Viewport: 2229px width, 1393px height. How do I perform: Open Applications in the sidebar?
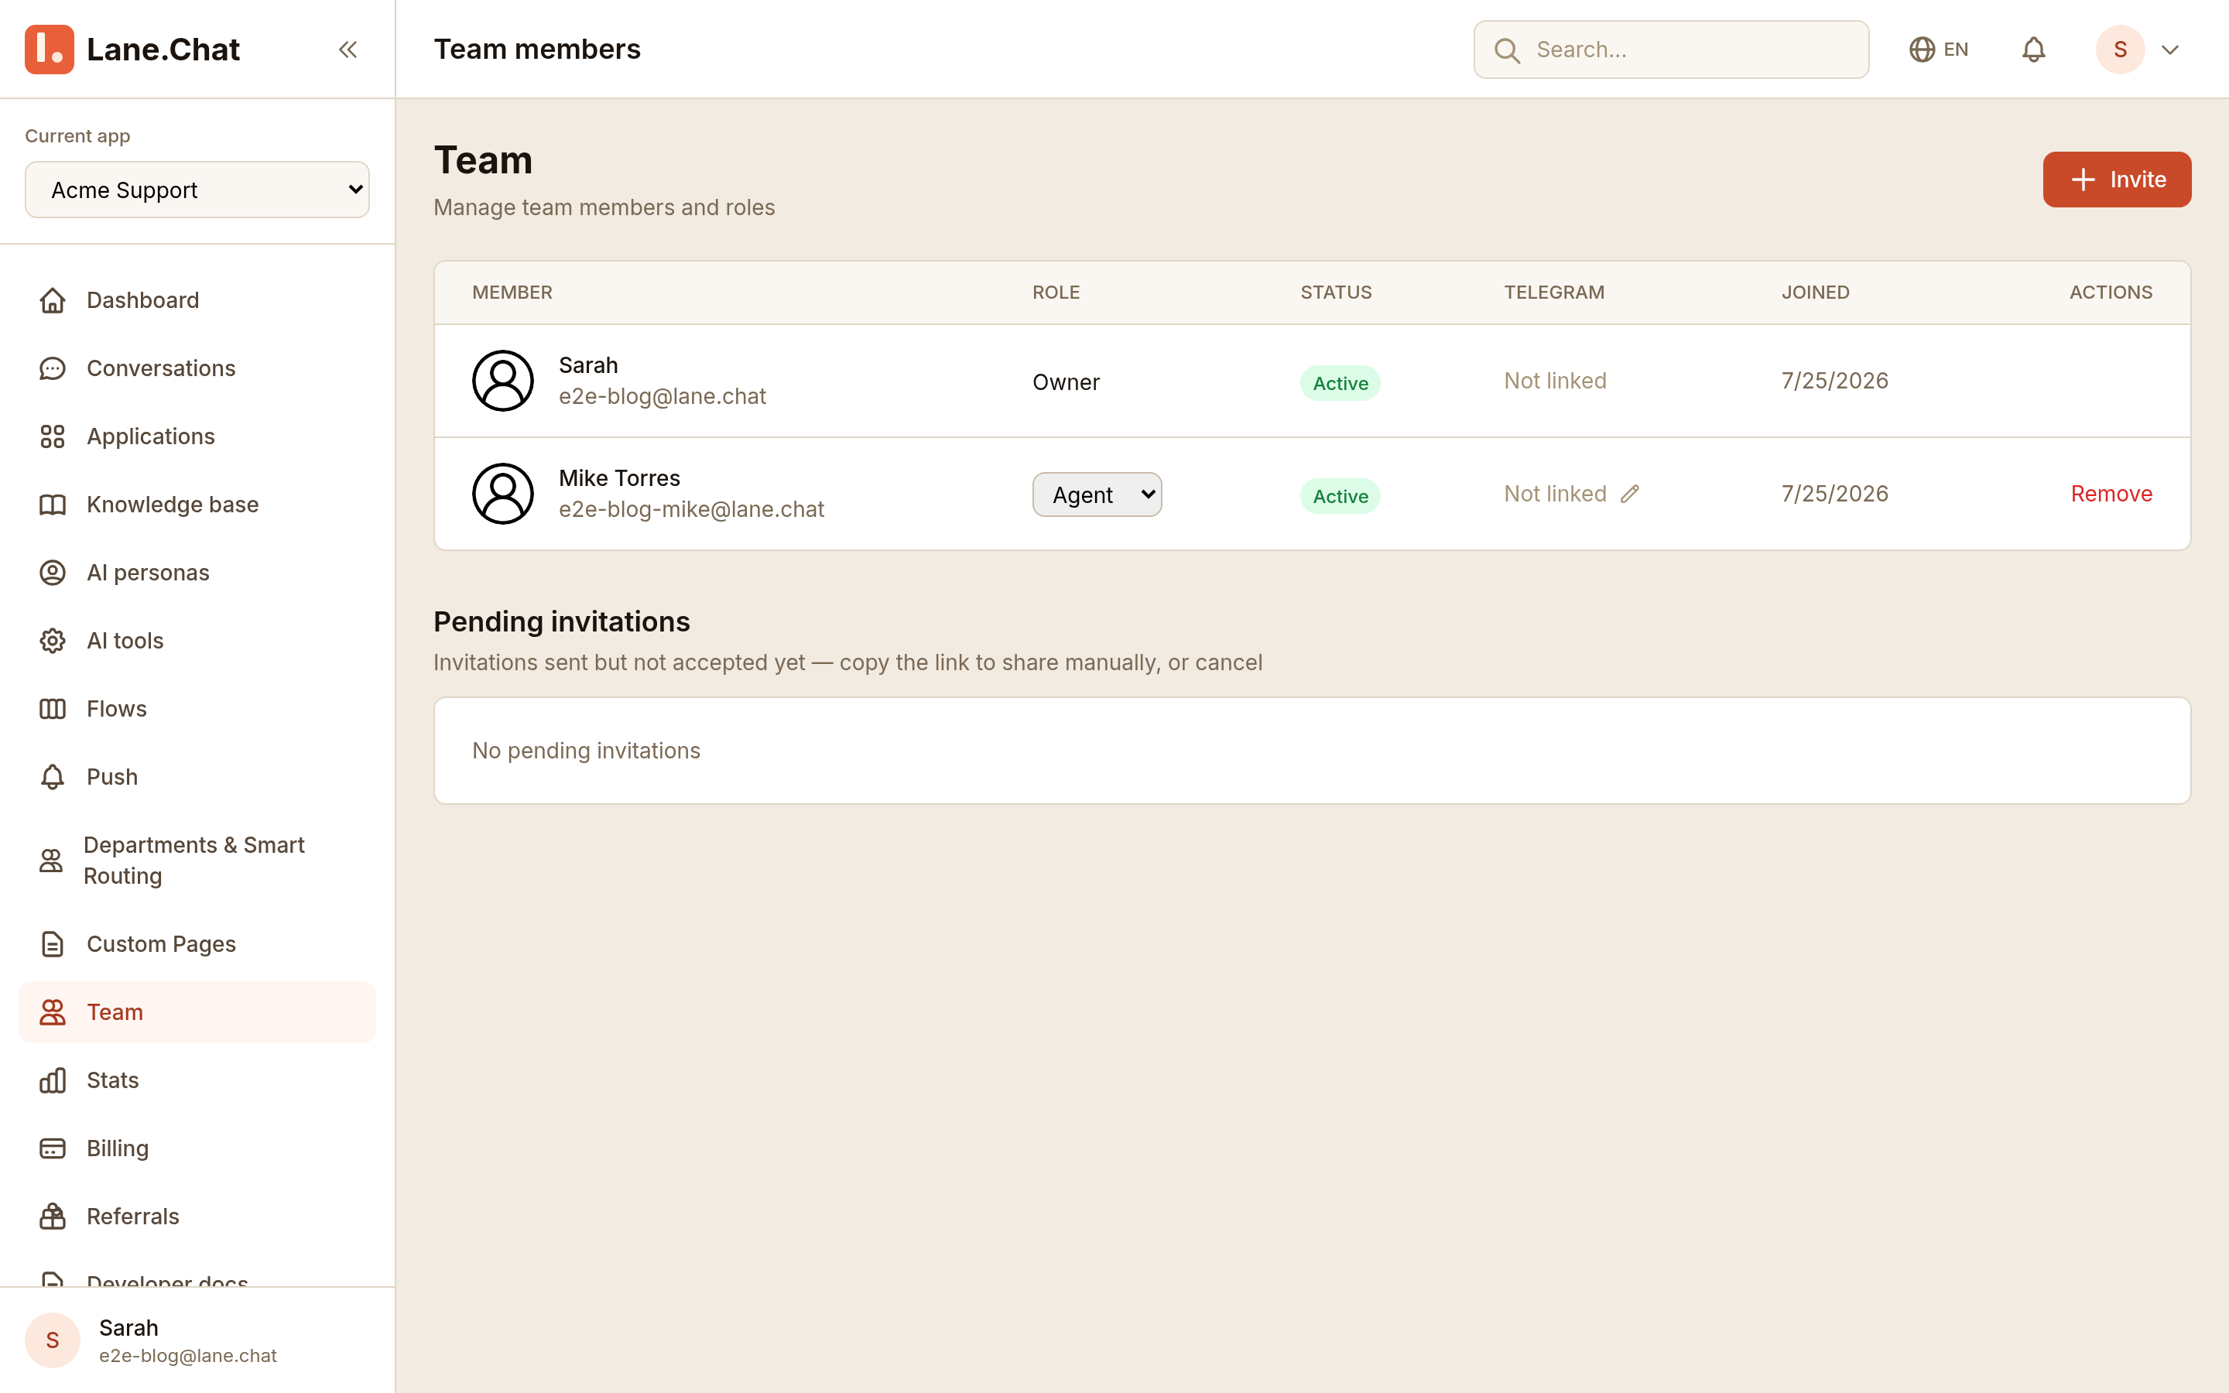[x=197, y=436]
